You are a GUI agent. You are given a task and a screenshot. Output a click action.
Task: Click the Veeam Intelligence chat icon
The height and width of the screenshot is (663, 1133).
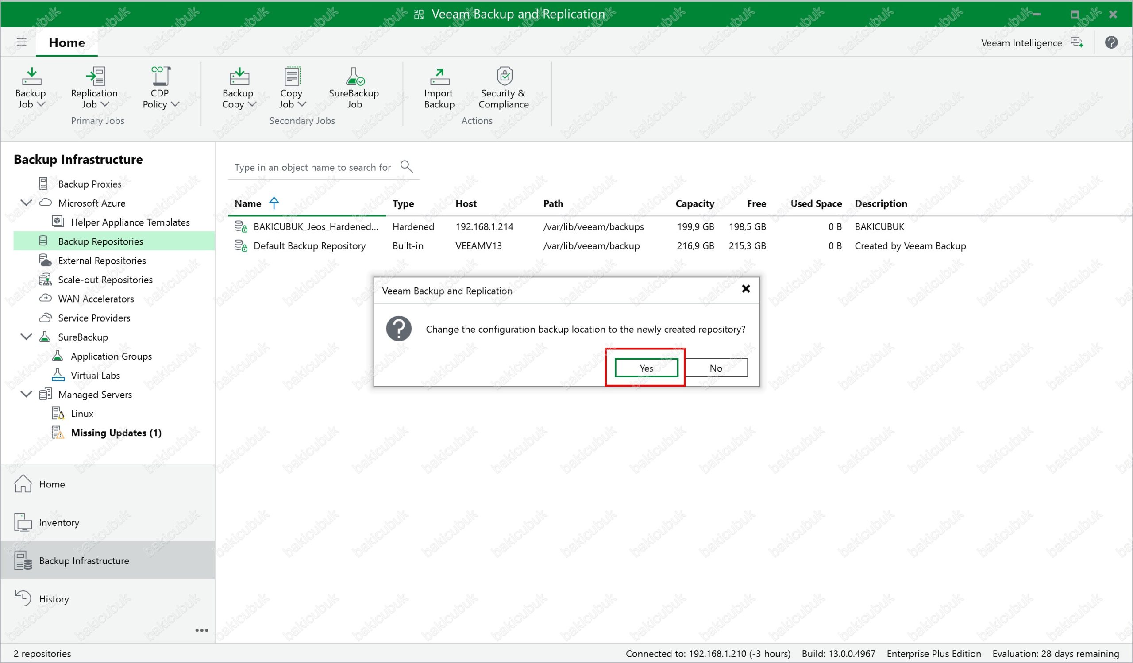1076,42
